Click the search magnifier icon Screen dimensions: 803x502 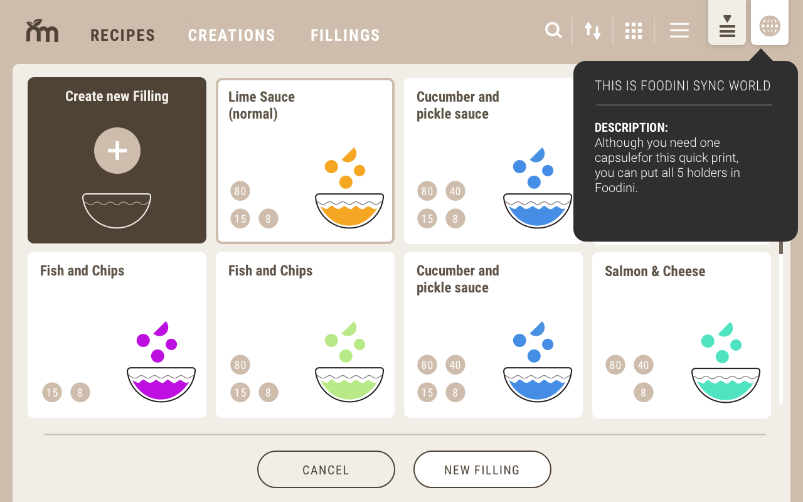click(553, 30)
